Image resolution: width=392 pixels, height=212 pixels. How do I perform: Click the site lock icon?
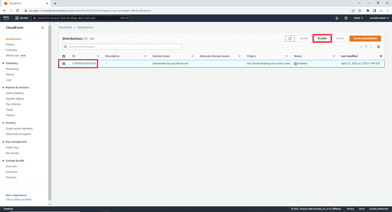pos(26,10)
